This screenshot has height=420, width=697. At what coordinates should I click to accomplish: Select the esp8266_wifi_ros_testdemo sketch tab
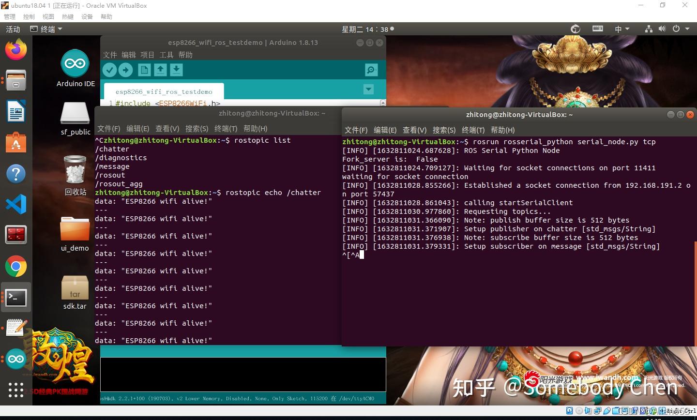(164, 91)
